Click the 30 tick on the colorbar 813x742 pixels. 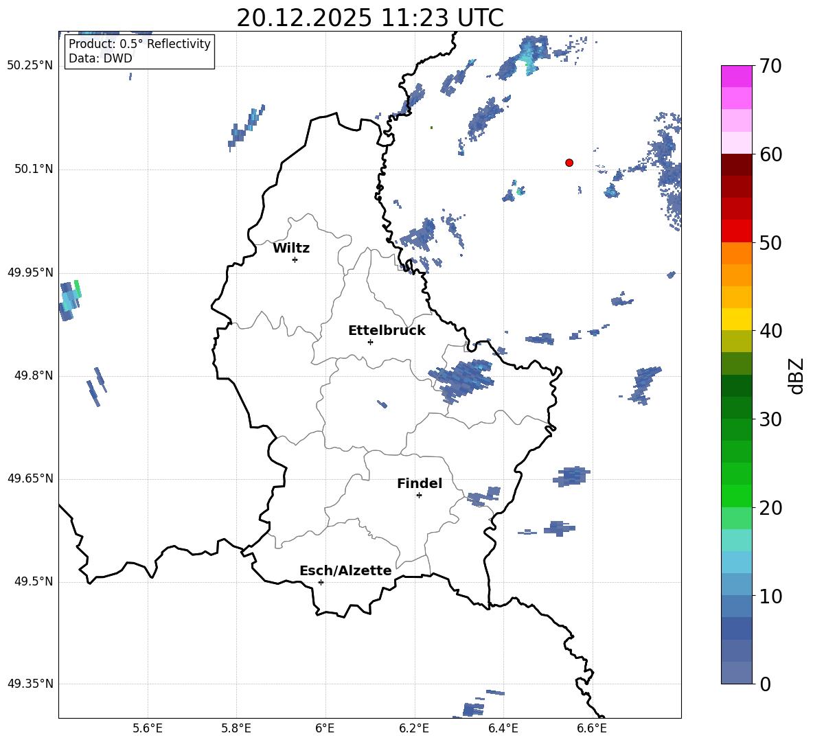770,419
